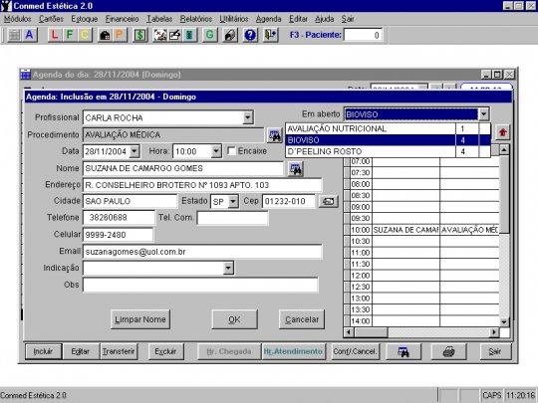Confirm with the OK button

tap(234, 319)
